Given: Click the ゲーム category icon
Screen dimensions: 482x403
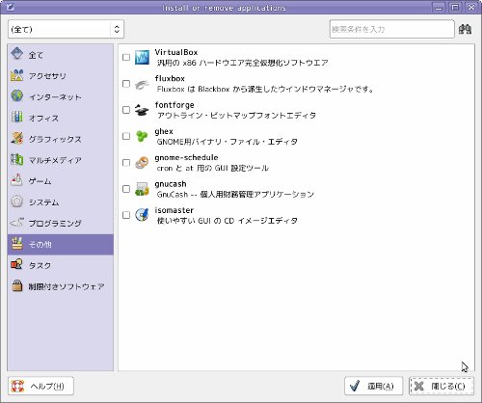Looking at the screenshot, I should (x=17, y=180).
